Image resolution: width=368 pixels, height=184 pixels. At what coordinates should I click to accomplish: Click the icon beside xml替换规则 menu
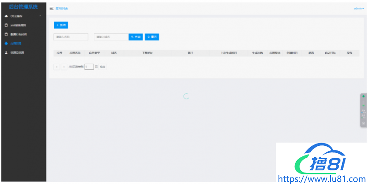point(6,25)
